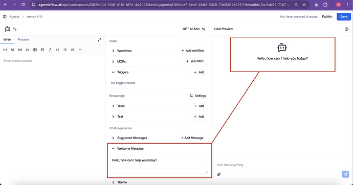Focus the system prompt editor
The width and height of the screenshot is (353, 185).
(x=53, y=119)
